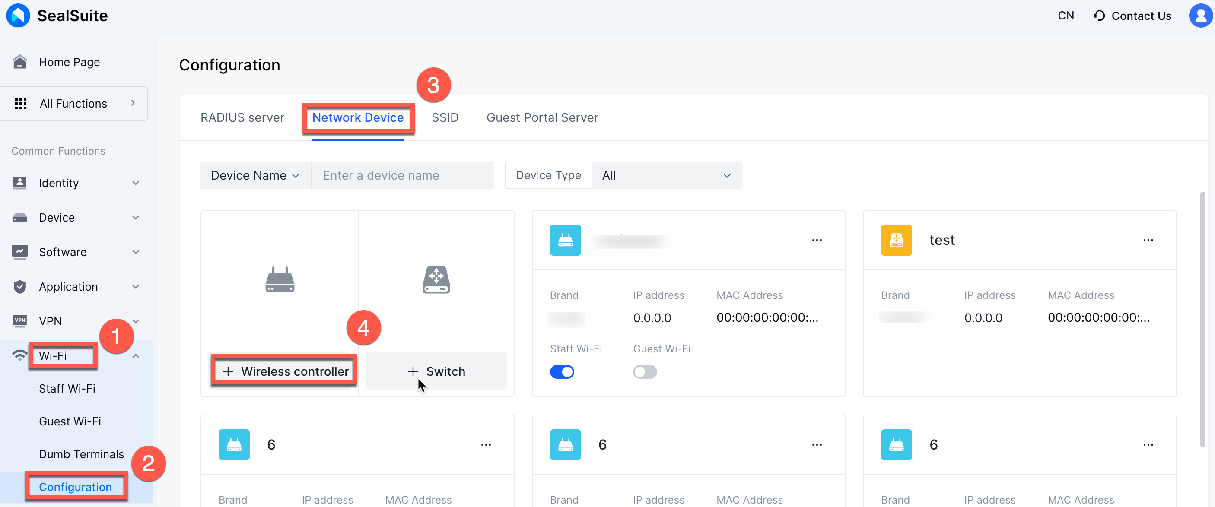Click the Application shield icon

(20, 286)
